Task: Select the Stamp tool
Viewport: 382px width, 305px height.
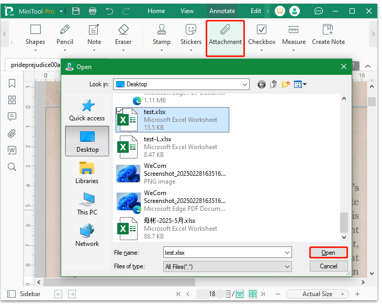Action: pyautogui.click(x=162, y=35)
